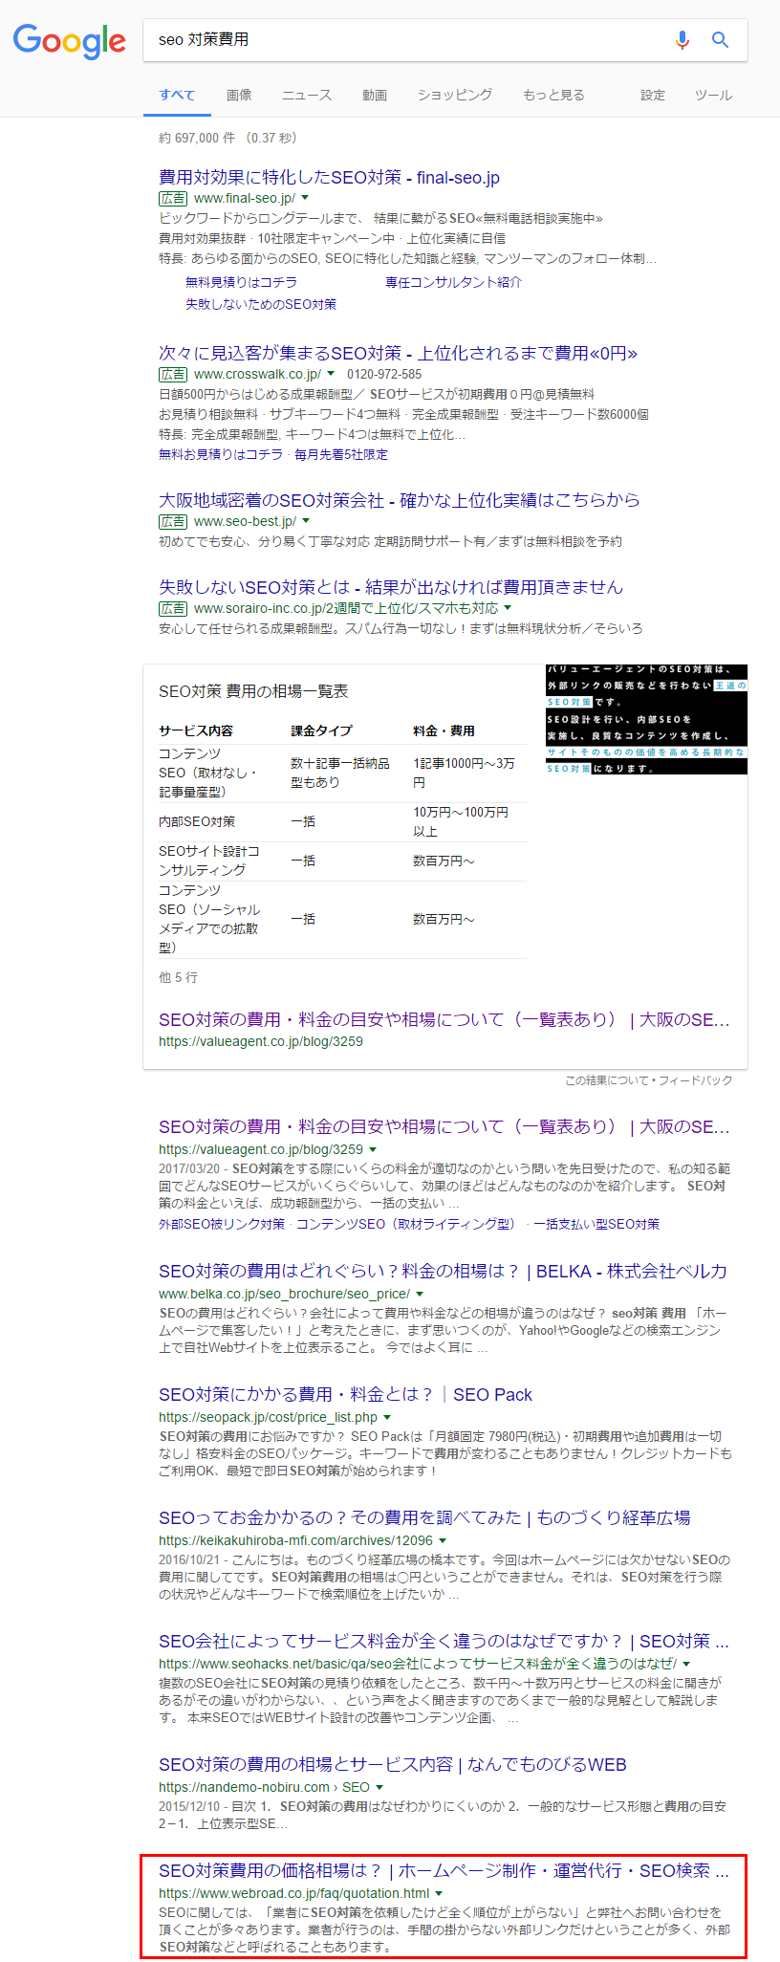Image resolution: width=780 pixels, height=1962 pixels.
Task: Open the dropdown arrow next to seopack.jp URL
Action: 387,1417
